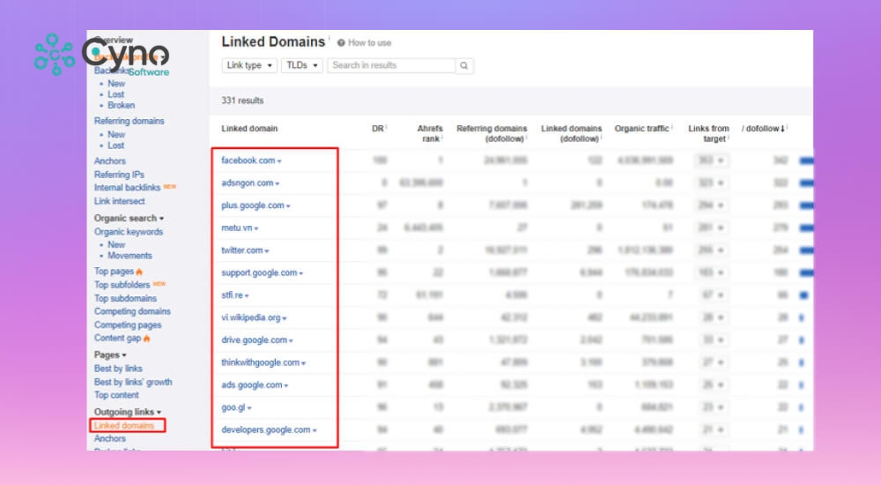
Task: Sort by the Organic traffic column
Action: 643,129
